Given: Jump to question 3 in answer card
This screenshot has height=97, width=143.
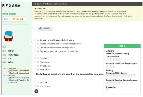Looking at the screenshot, I should click(113, 59).
